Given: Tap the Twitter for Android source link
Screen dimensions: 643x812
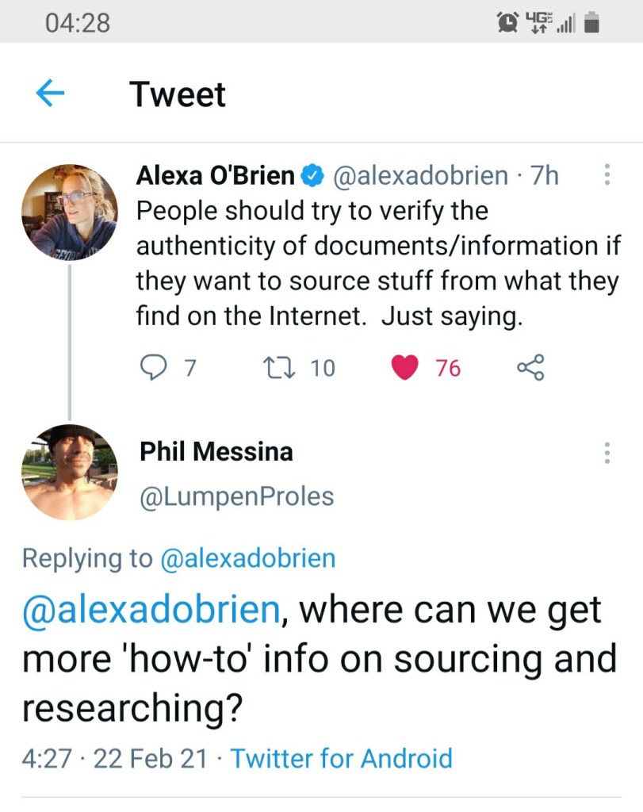Looking at the screenshot, I should tap(341, 758).
